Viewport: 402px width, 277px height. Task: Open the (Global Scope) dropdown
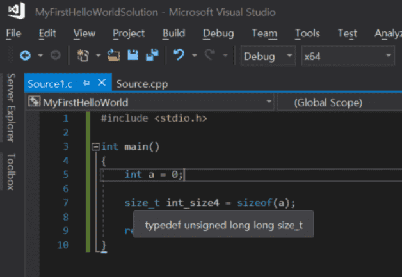pyautogui.click(x=338, y=102)
